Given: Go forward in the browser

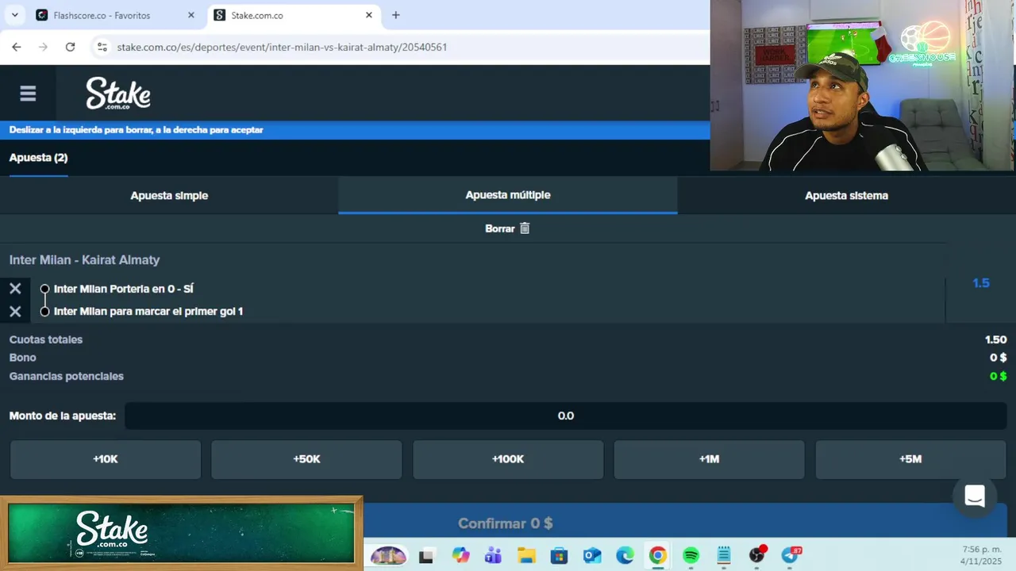Looking at the screenshot, I should click(x=43, y=48).
